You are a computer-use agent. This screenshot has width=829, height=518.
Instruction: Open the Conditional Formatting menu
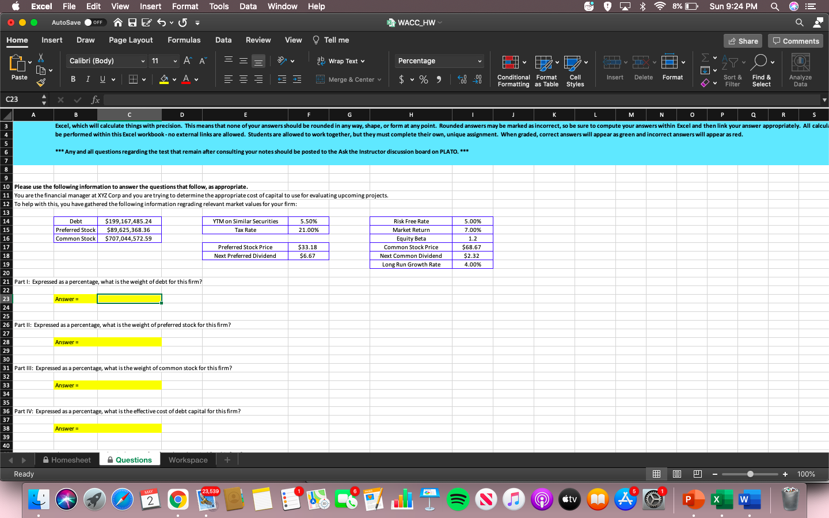coord(512,69)
